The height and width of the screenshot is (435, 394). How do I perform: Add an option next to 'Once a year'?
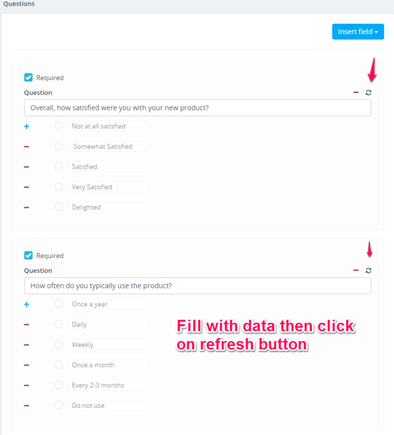(x=27, y=304)
